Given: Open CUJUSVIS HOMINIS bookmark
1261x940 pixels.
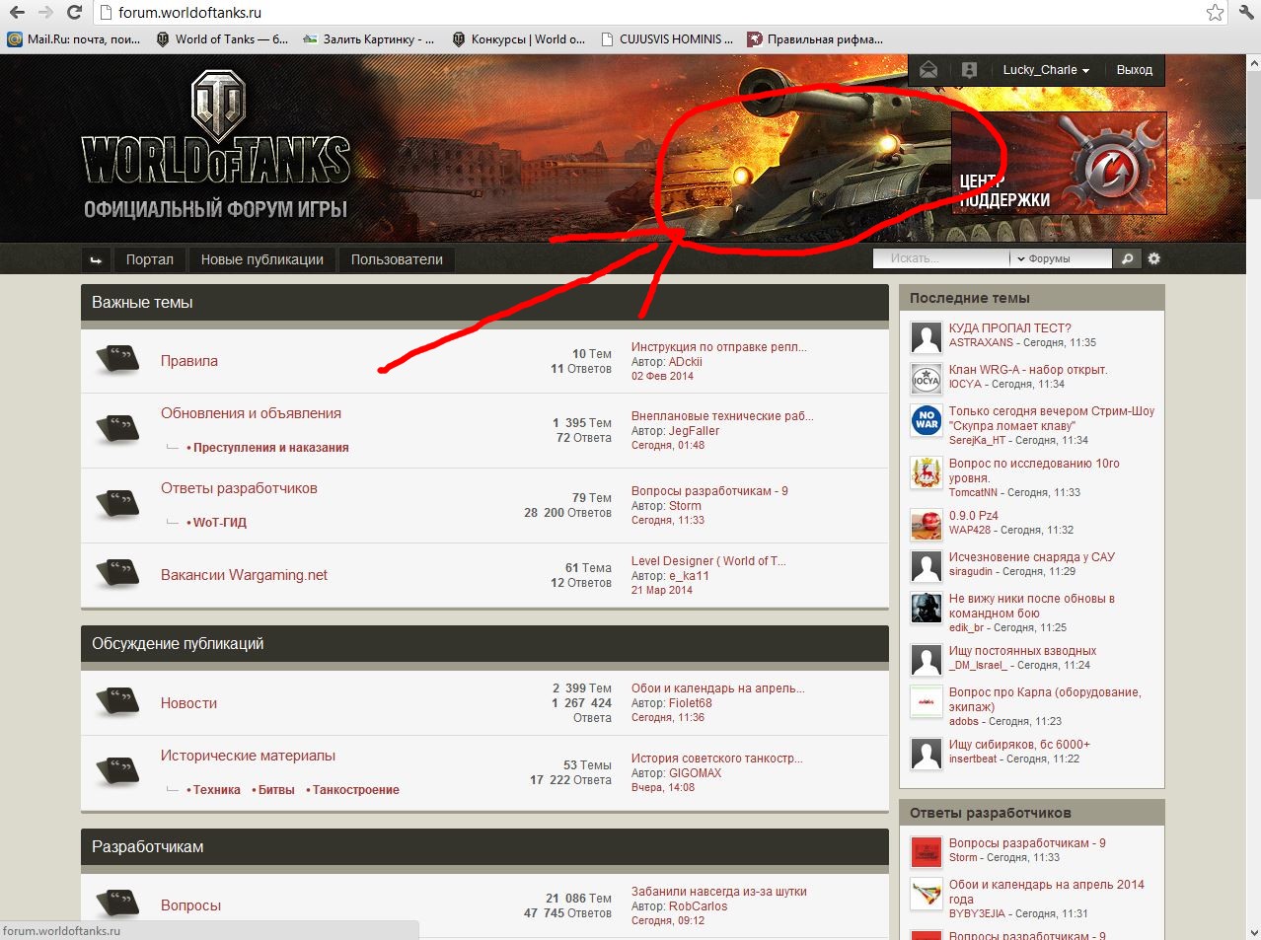Looking at the screenshot, I should pos(666,39).
